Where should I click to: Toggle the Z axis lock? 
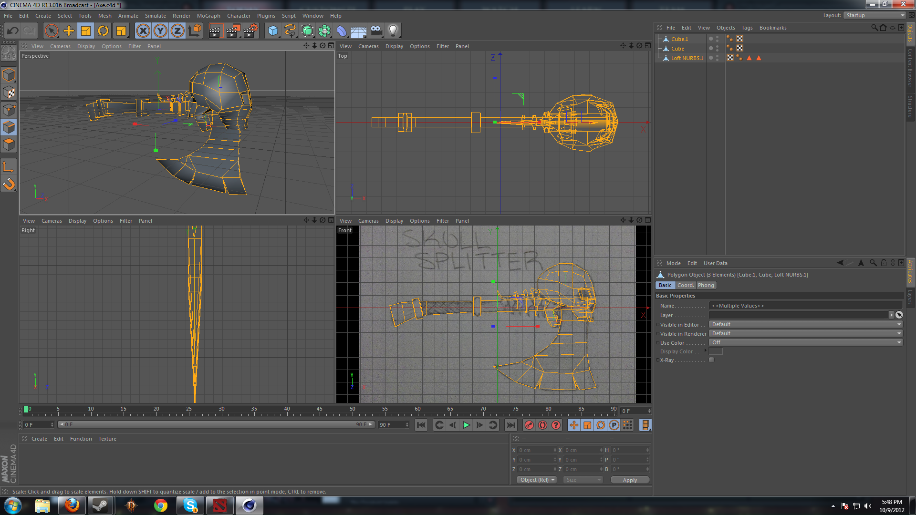coord(177,31)
